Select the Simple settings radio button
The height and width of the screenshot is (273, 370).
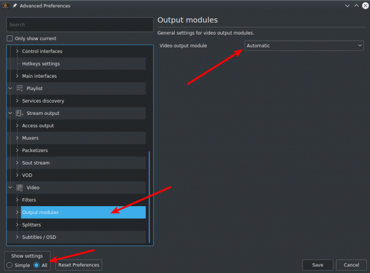click(x=10, y=265)
